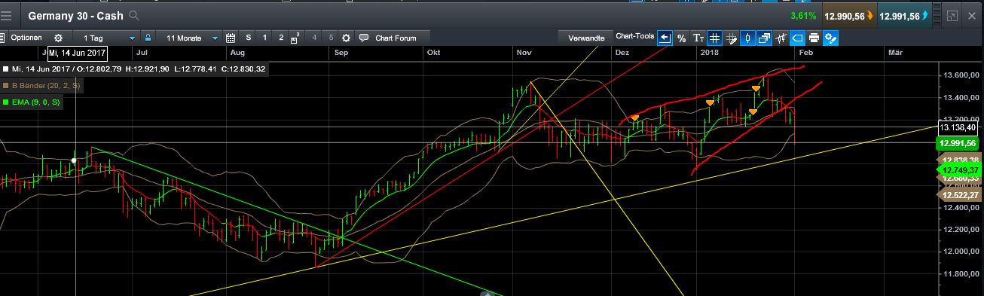
Task: Open the Verwandte tab
Action: point(585,38)
